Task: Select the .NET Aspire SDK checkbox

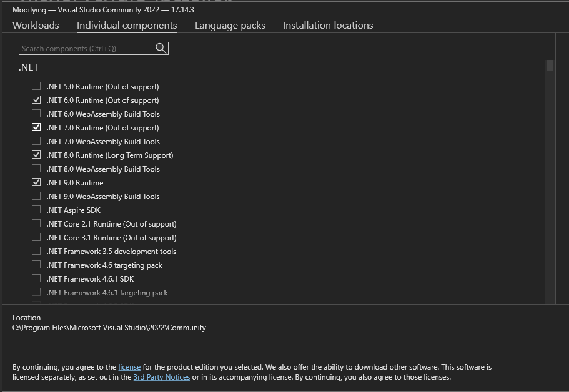Action: click(x=36, y=210)
